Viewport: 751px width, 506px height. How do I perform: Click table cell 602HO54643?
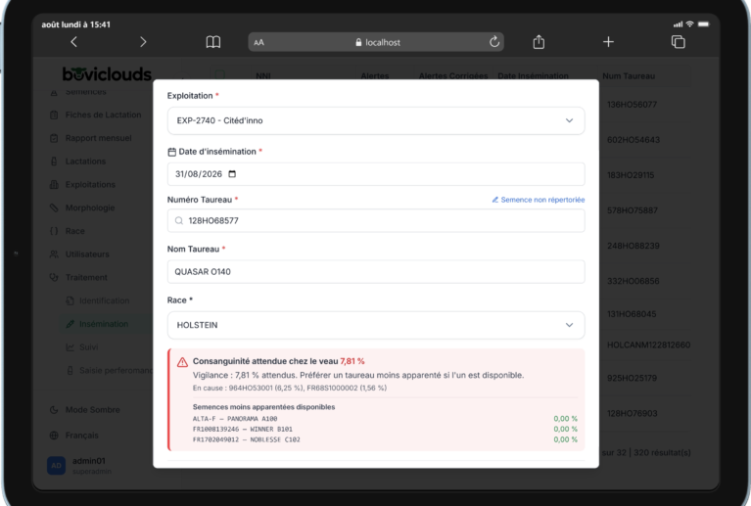[634, 140]
